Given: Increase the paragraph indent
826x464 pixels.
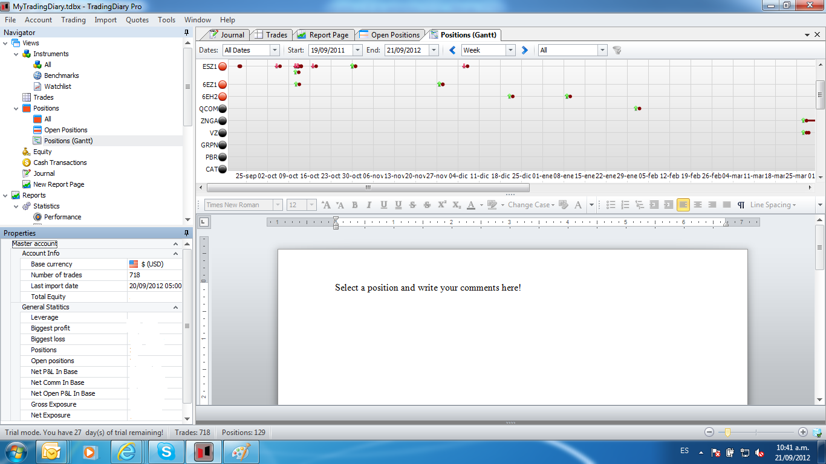Looking at the screenshot, I should pos(669,205).
